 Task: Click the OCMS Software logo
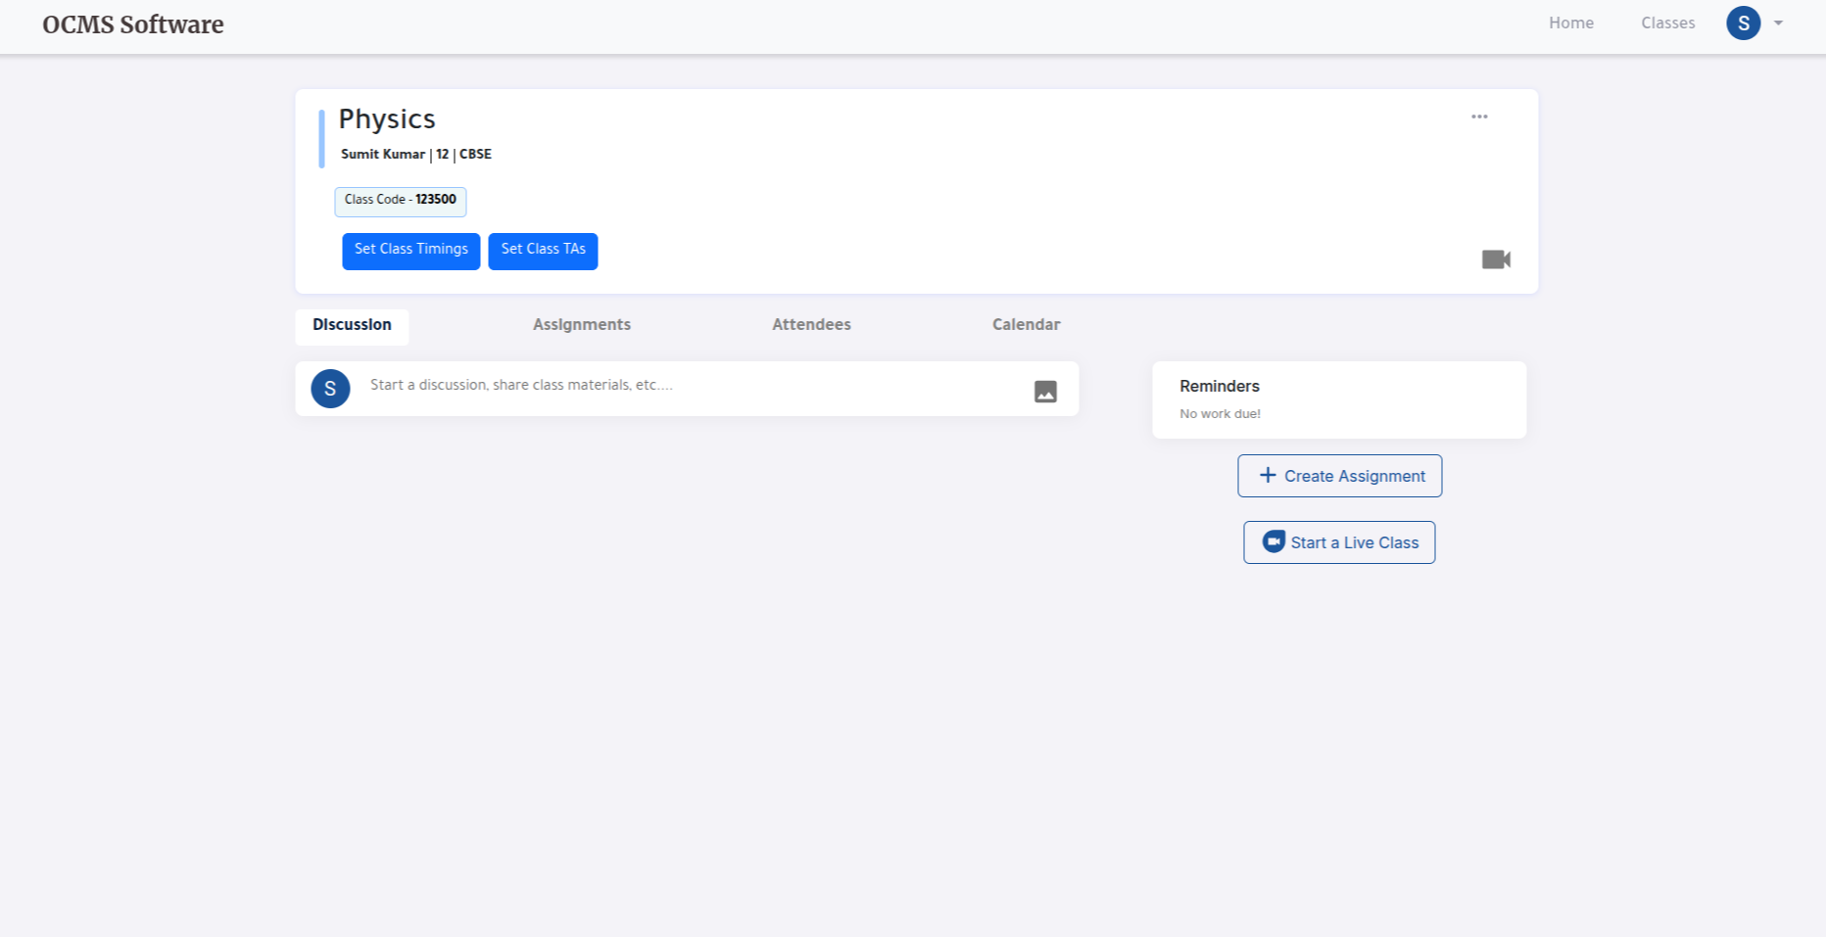133,24
